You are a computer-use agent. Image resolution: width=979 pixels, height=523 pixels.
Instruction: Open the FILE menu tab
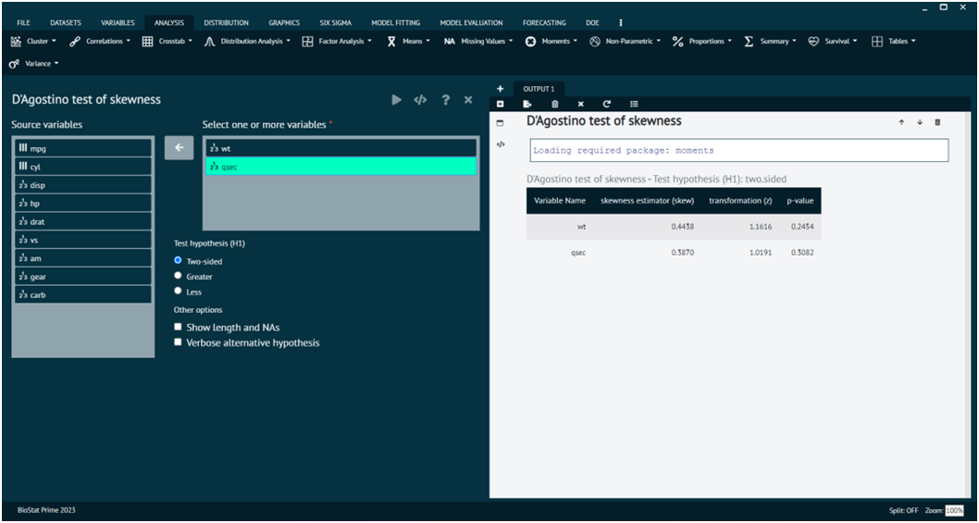point(24,23)
